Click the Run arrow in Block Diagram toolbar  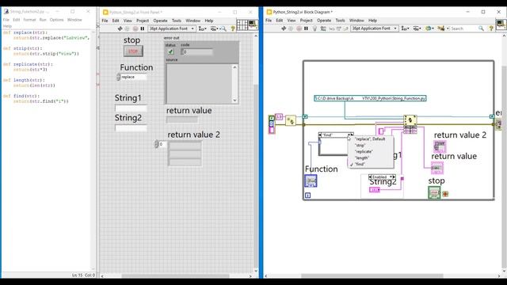(x=284, y=28)
